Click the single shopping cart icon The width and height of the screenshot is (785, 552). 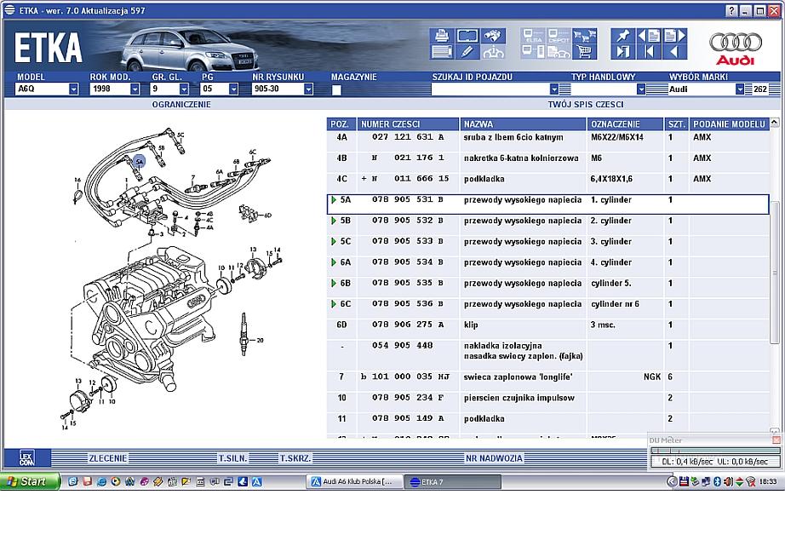pos(584,52)
